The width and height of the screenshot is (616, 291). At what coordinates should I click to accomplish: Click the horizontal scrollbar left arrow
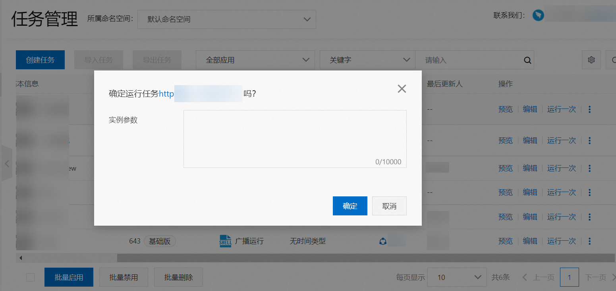tap(21, 258)
